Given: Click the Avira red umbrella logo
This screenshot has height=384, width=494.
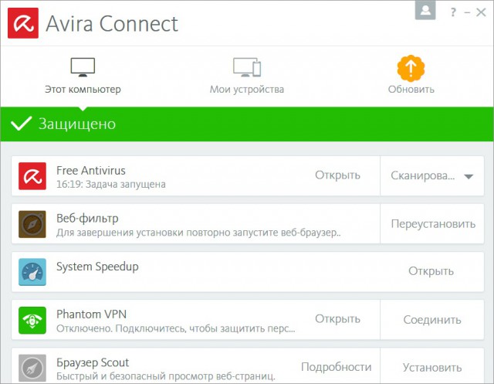Looking at the screenshot, I should (23, 23).
